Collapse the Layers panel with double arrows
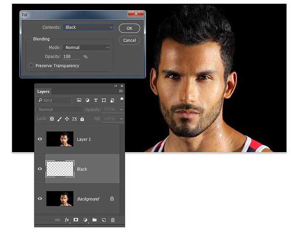The image size is (291, 232). pos(116,86)
